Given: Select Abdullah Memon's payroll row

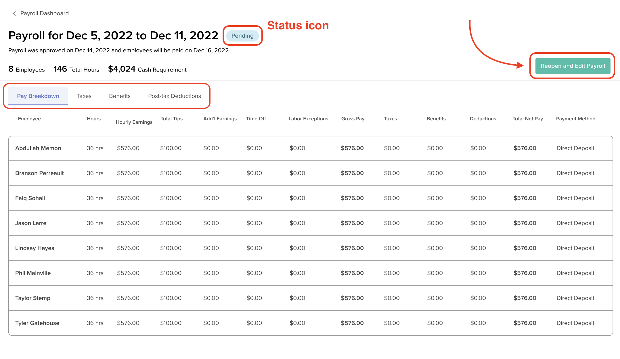Looking at the screenshot, I should 38,148.
